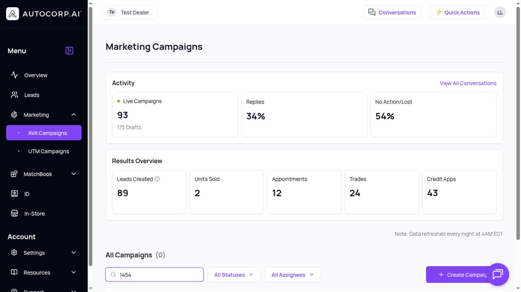Expand the Resources submenu chevron
Image resolution: width=521 pixels, height=292 pixels.
(x=73, y=272)
